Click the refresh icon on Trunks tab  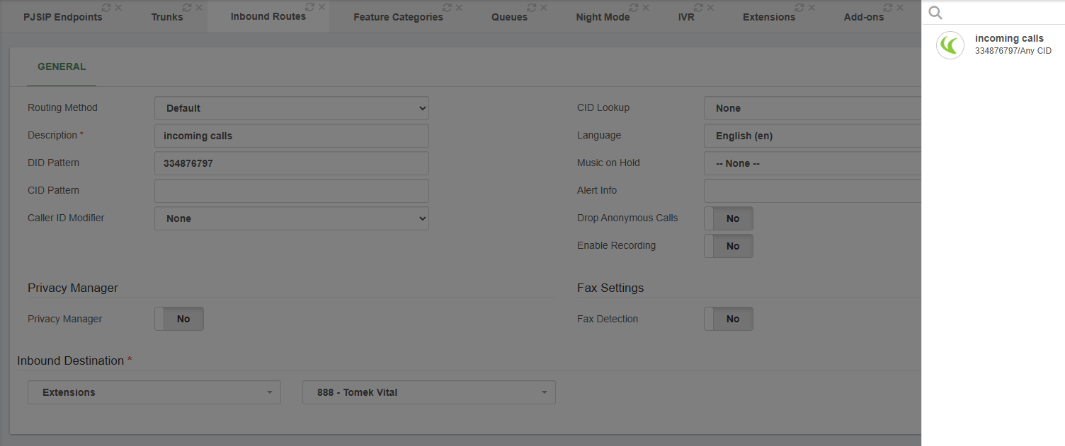pos(186,8)
